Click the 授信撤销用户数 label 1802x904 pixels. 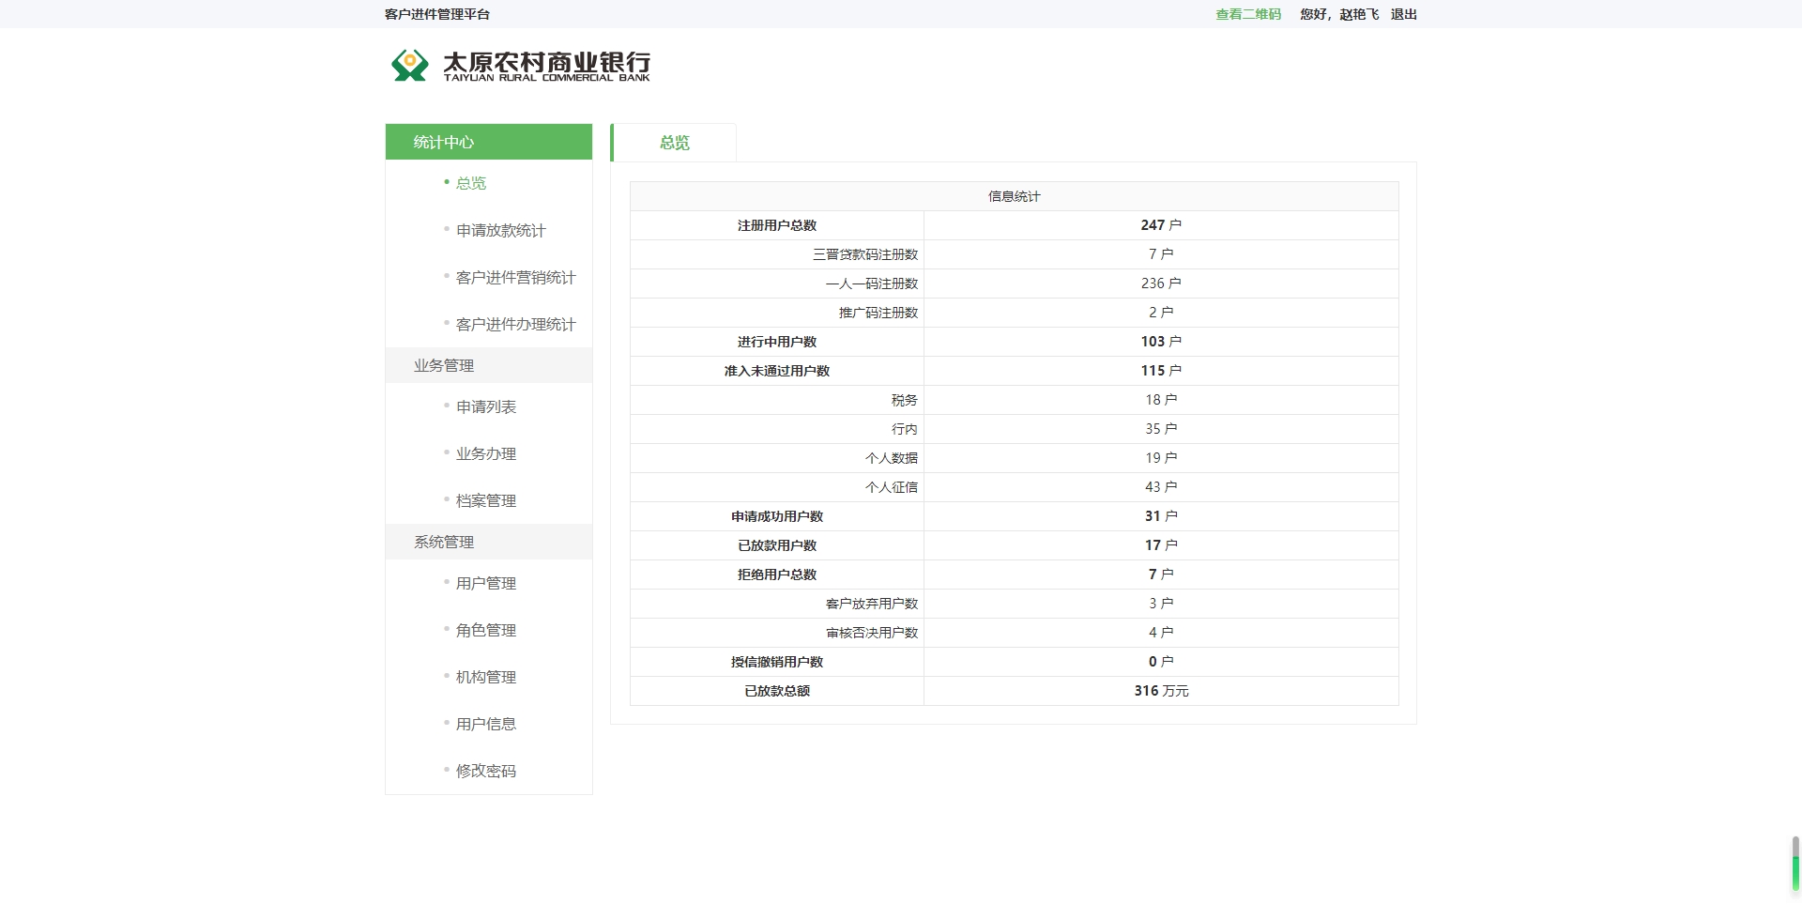click(777, 662)
